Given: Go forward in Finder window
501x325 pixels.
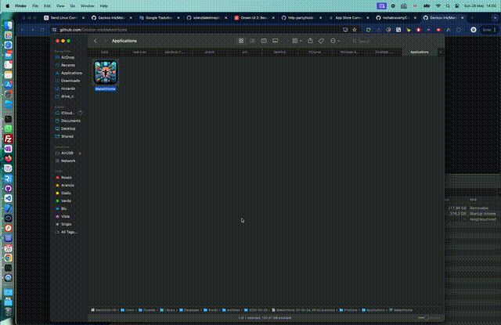Looking at the screenshot, I should click(104, 41).
